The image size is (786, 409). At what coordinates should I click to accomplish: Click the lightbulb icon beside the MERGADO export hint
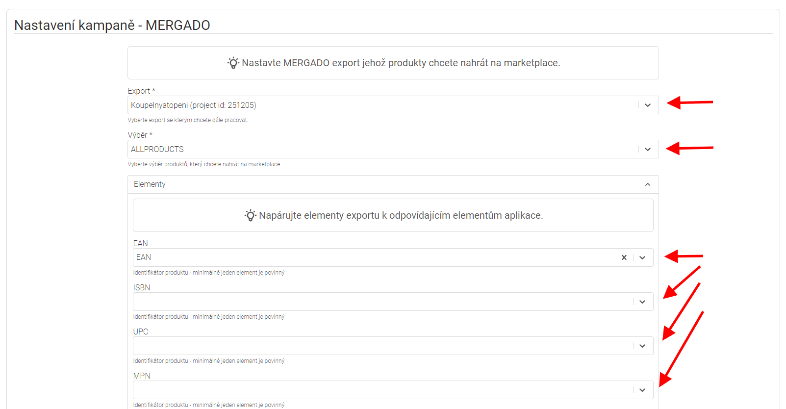233,63
